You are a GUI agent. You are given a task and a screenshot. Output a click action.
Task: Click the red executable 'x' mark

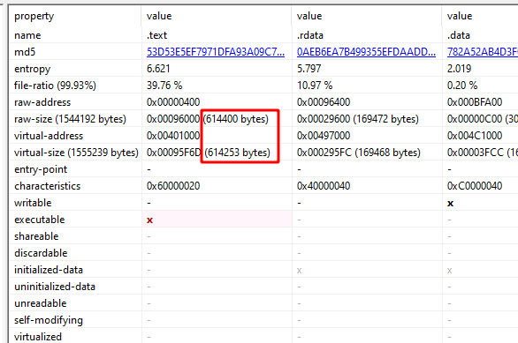[x=149, y=220]
